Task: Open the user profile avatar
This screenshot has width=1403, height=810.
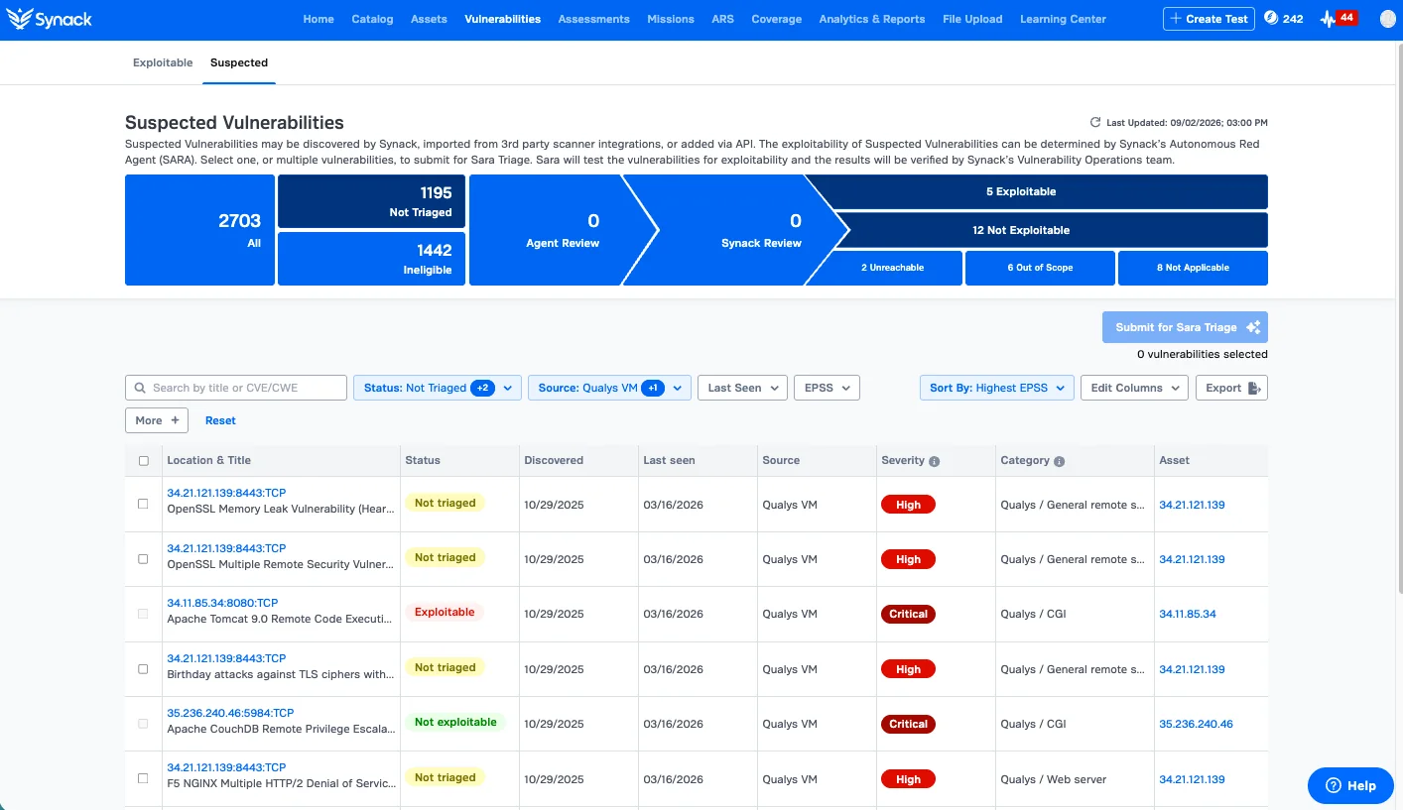Action: 1388,19
